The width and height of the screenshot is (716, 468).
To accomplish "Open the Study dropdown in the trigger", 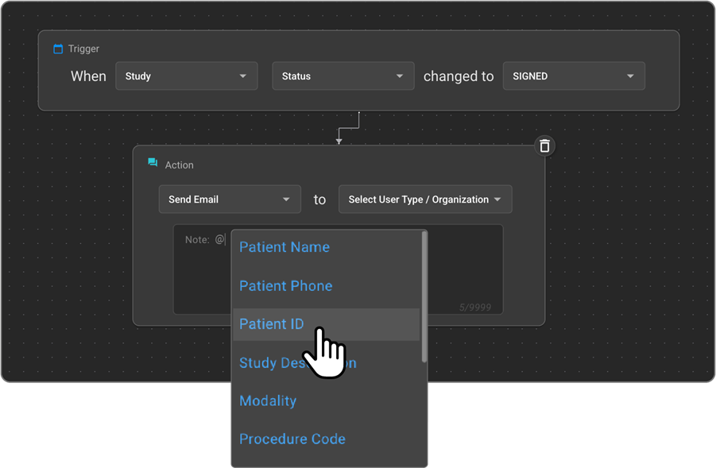I will pyautogui.click(x=187, y=76).
